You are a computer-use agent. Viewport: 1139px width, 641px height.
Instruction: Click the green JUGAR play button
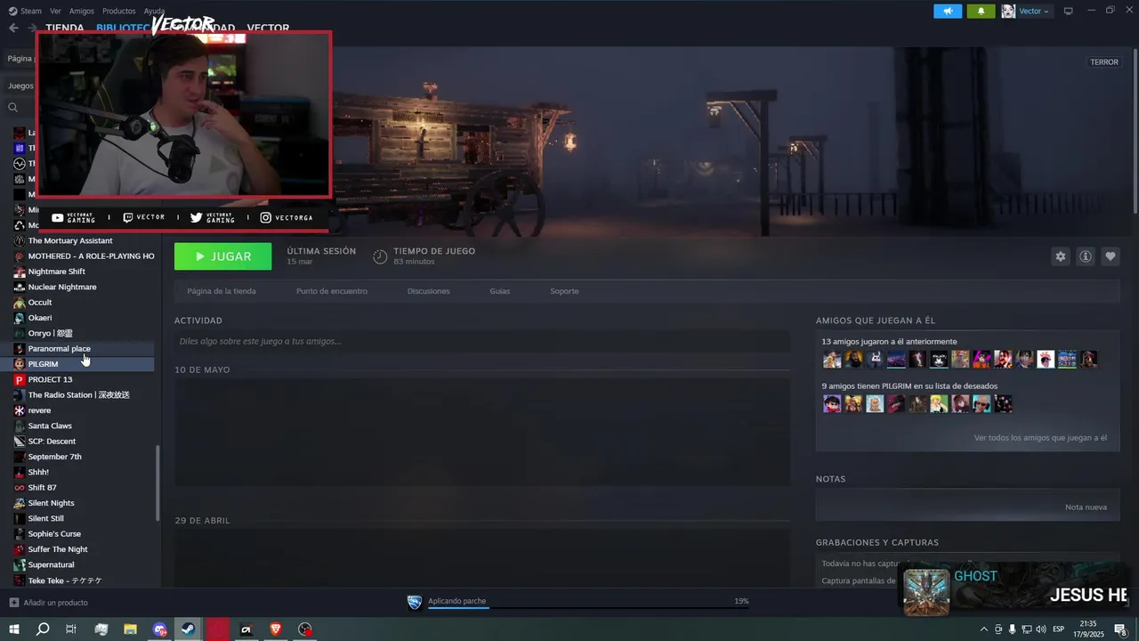point(222,256)
